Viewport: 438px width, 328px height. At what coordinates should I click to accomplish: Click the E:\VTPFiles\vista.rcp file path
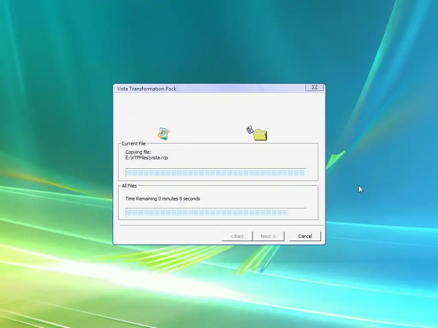(x=147, y=158)
